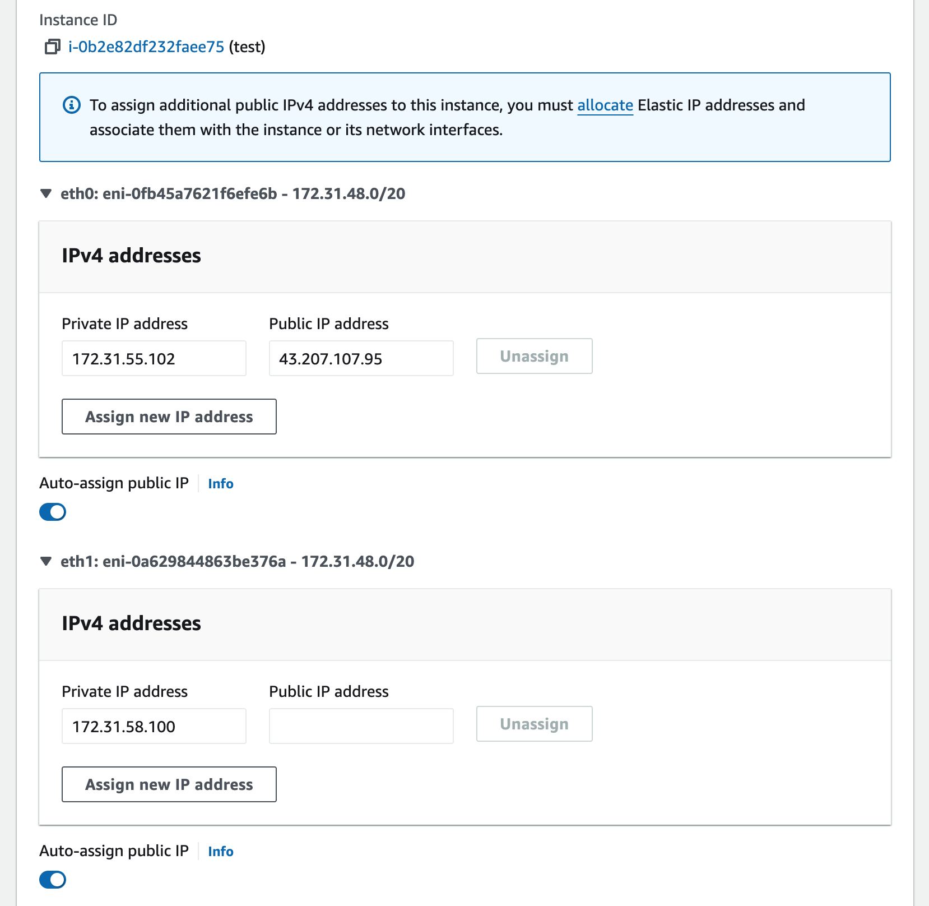Disable auto-assign public IP for eth0
The image size is (929, 906).
click(x=53, y=512)
